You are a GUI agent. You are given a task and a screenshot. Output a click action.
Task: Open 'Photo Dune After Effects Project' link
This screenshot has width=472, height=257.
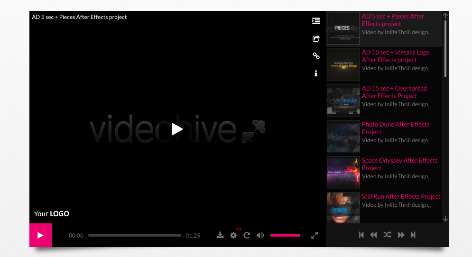coord(396,128)
